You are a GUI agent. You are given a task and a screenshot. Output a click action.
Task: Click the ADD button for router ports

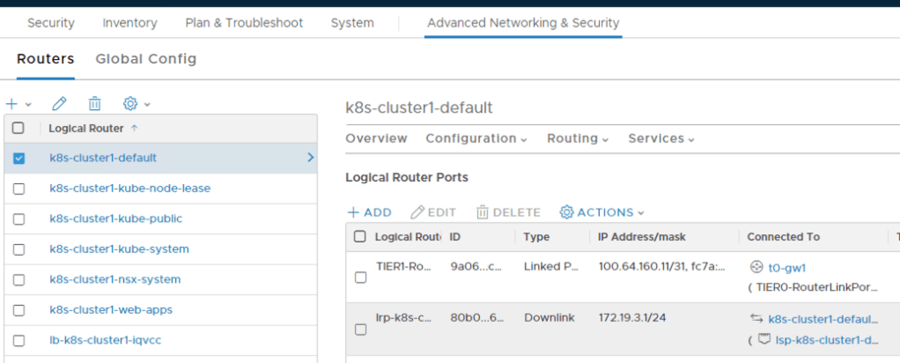point(369,212)
